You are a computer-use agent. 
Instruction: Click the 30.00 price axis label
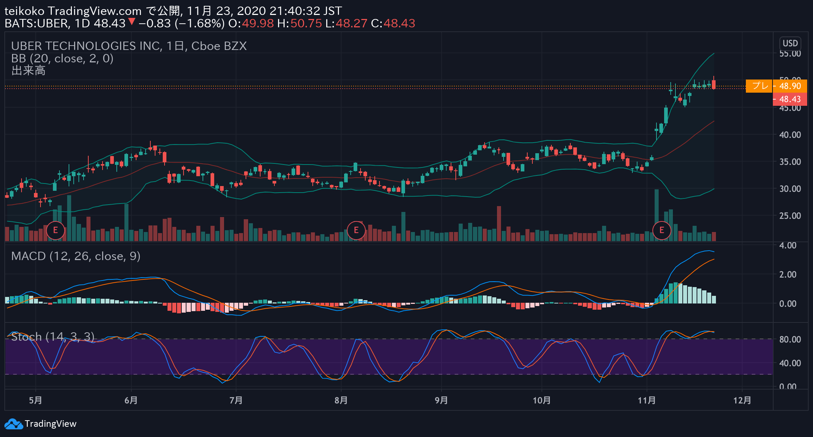(790, 189)
